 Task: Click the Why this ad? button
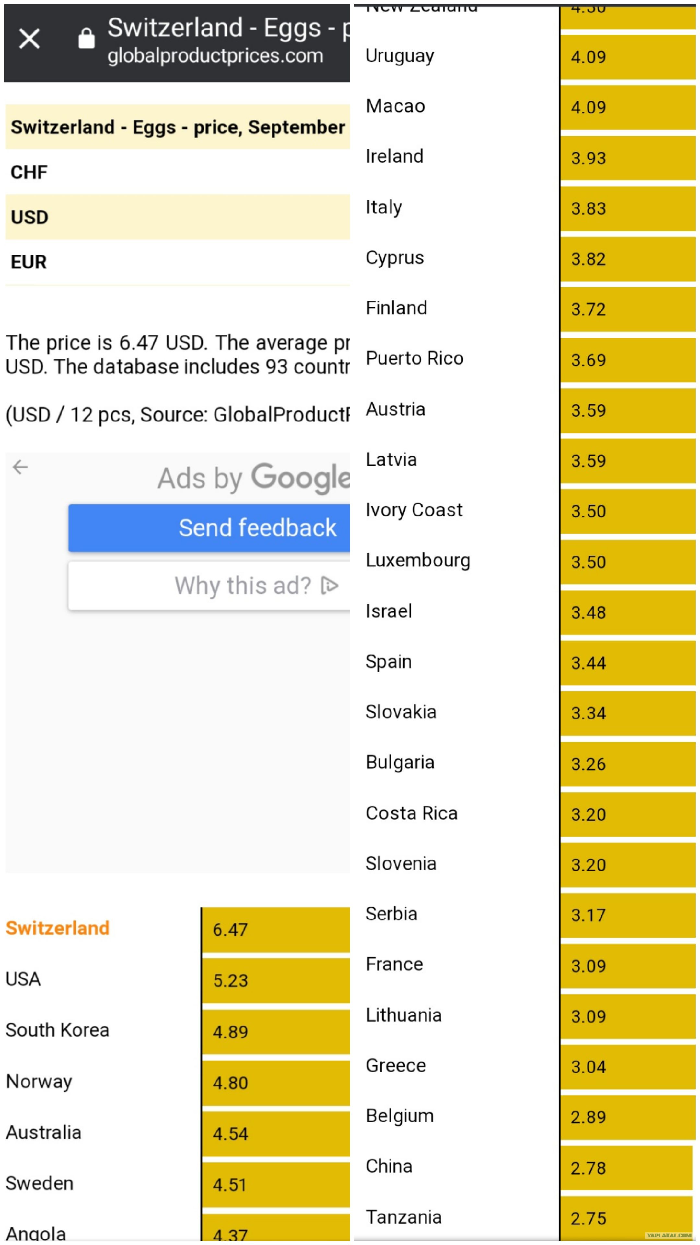(209, 586)
